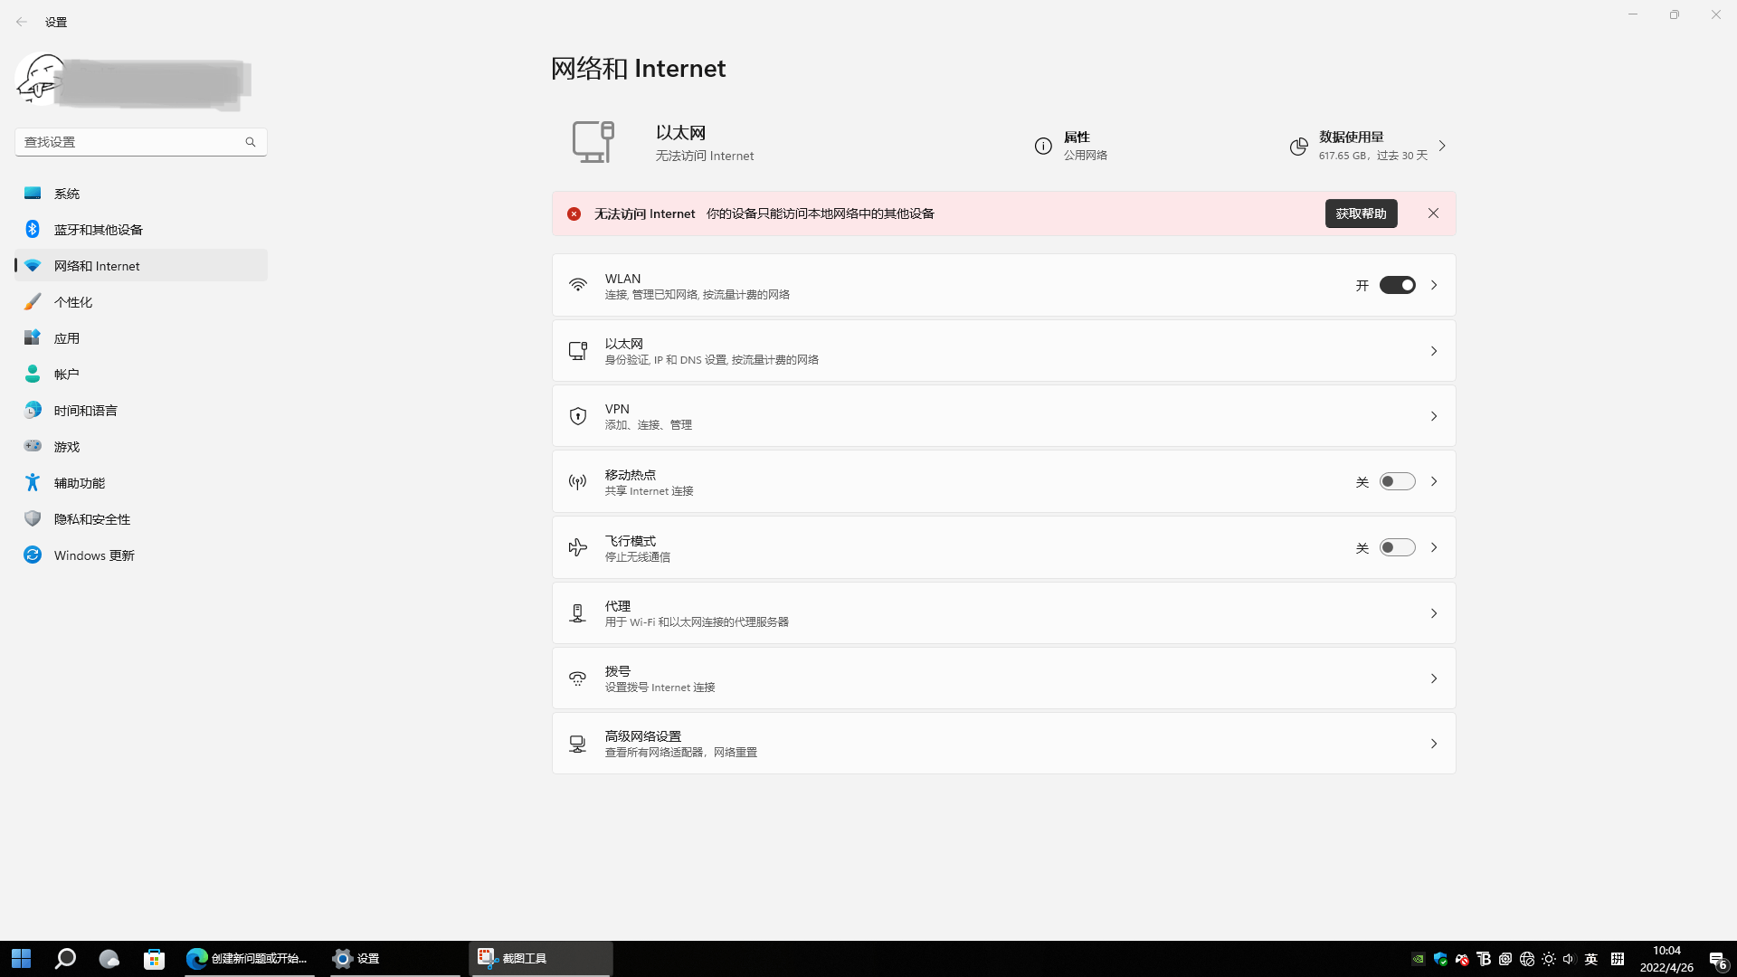Turn off the WLAN toggle
Image resolution: width=1737 pixels, height=977 pixels.
tap(1397, 285)
